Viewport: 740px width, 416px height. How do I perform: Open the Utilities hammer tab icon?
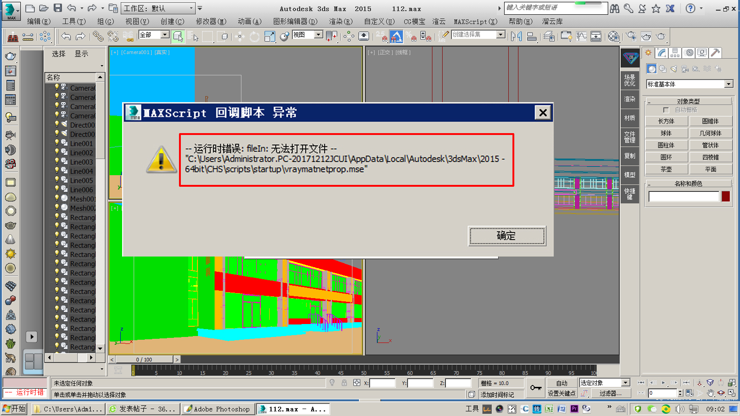[x=715, y=53]
